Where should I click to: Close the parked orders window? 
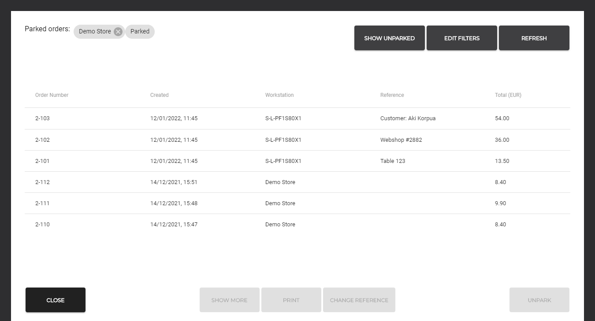pyautogui.click(x=56, y=300)
